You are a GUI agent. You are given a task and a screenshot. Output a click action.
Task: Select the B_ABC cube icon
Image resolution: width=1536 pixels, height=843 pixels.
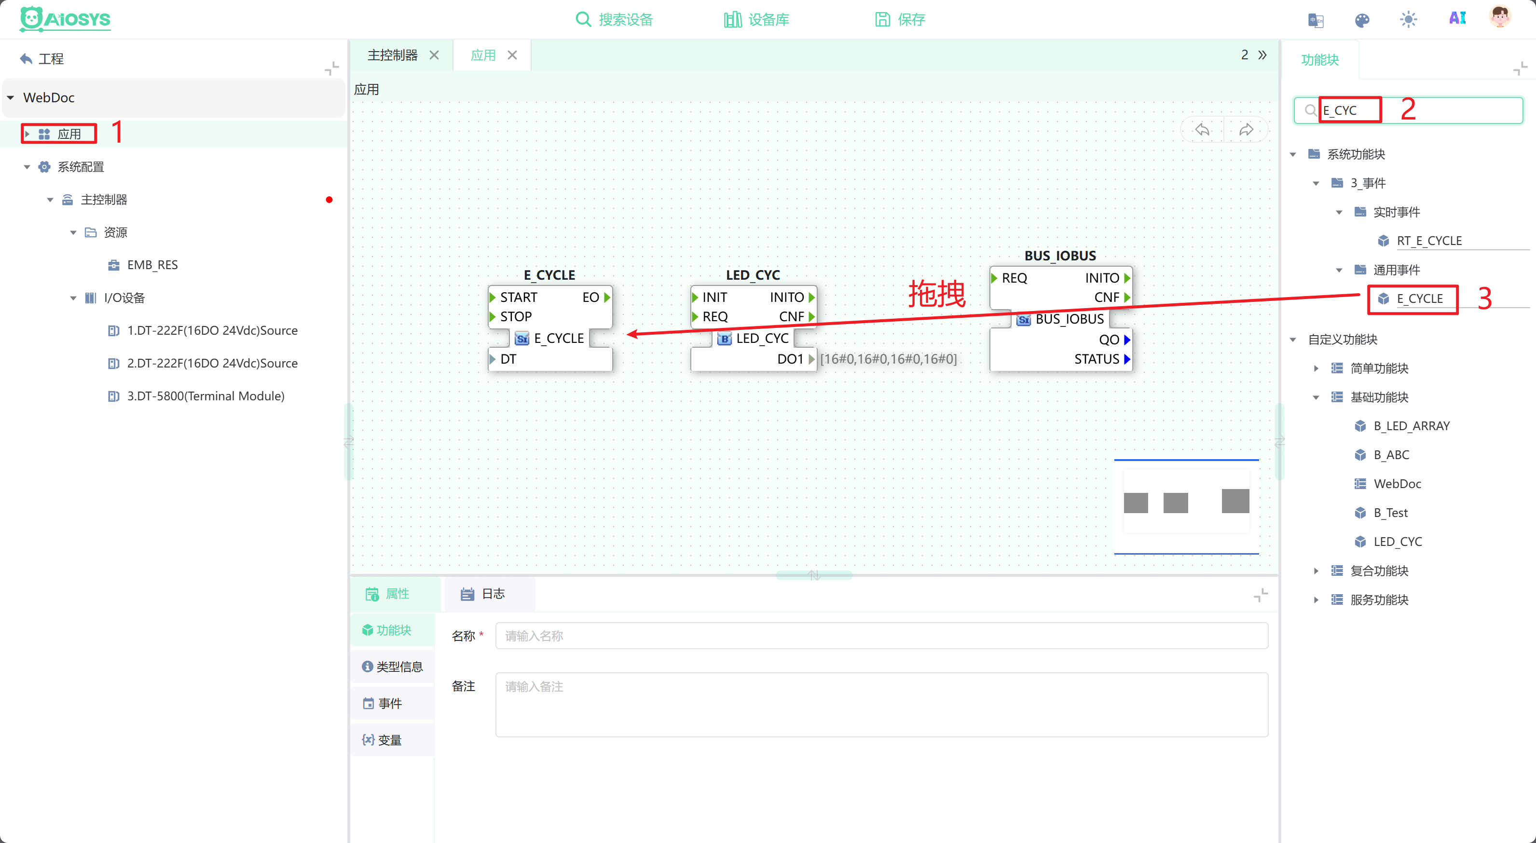(1360, 455)
